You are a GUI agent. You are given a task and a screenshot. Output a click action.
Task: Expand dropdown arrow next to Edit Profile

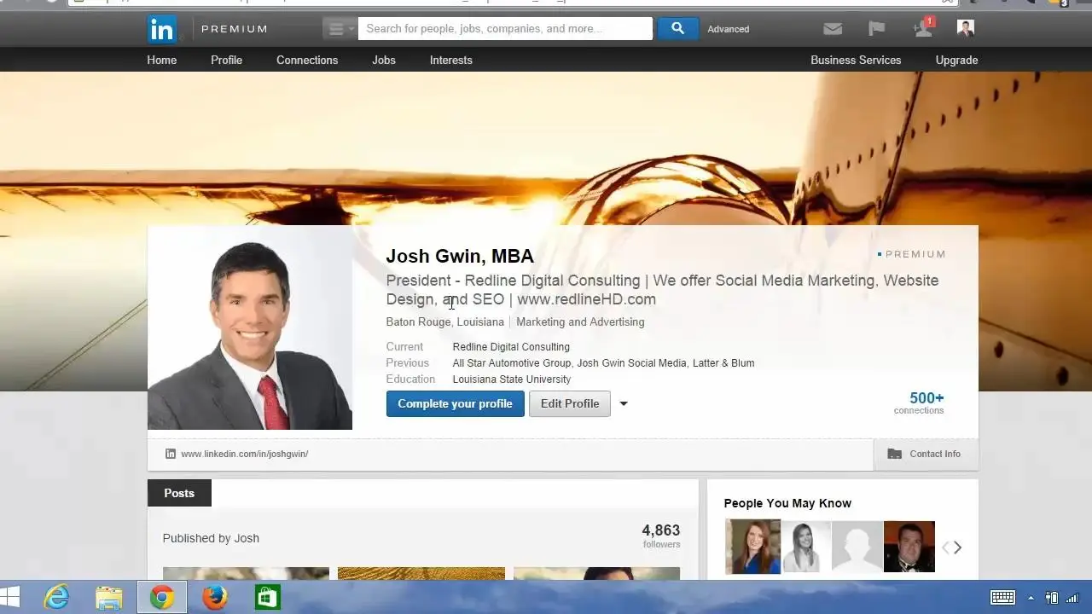click(x=624, y=403)
